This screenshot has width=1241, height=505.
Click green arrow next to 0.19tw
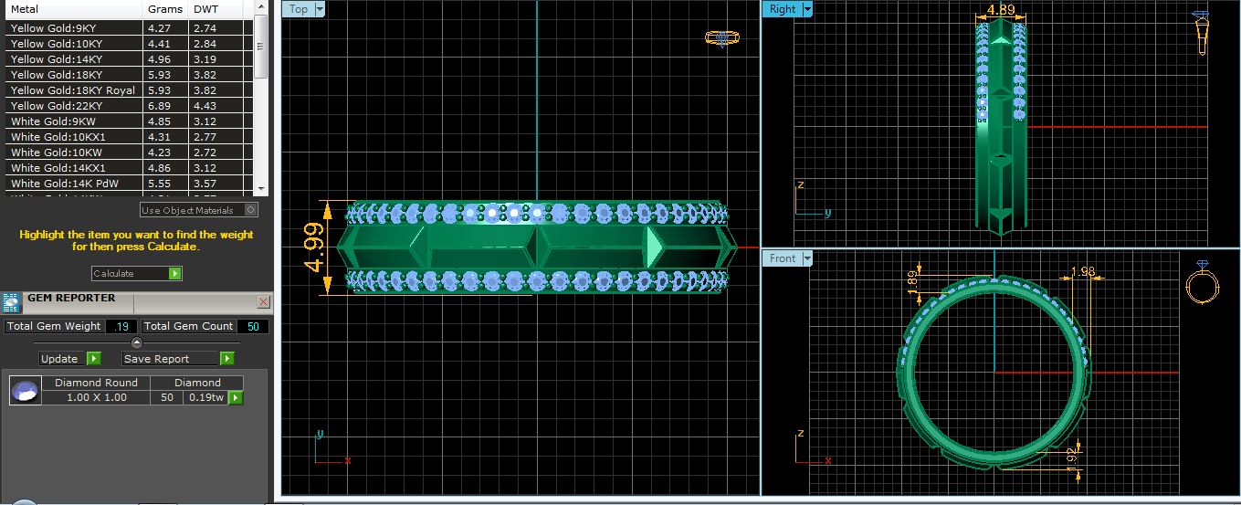236,398
